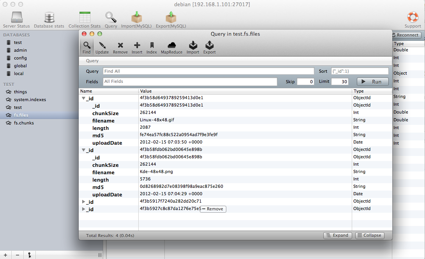This screenshot has width=425, height=259.
Task: Select the Update pencil tool
Action: [102, 46]
